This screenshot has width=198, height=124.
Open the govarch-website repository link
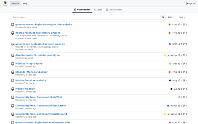click(54, 44)
